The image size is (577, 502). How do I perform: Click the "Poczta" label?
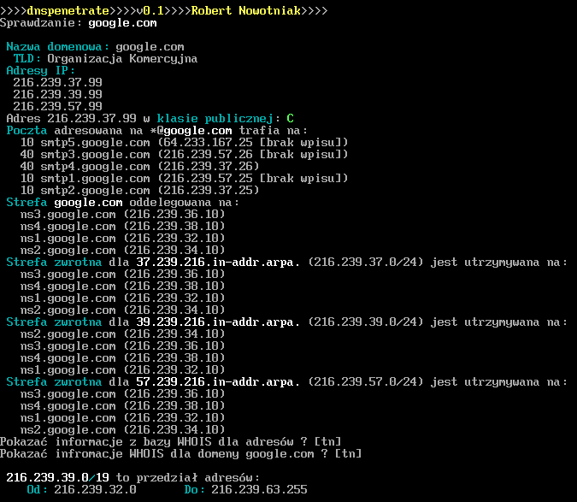tap(26, 130)
